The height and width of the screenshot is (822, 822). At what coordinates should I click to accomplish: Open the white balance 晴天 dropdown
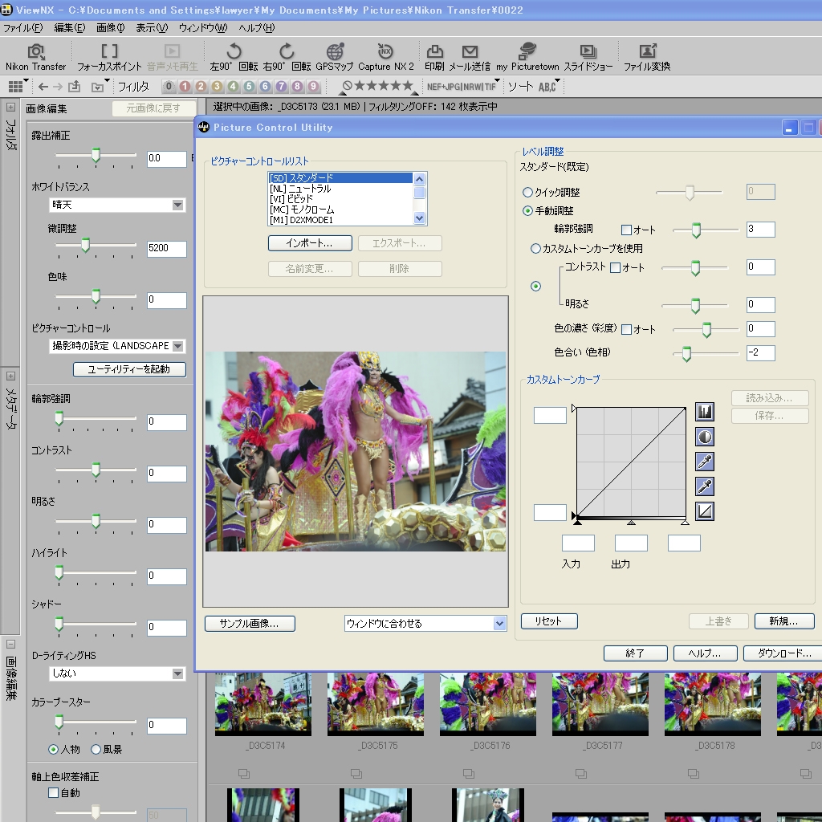pyautogui.click(x=178, y=205)
